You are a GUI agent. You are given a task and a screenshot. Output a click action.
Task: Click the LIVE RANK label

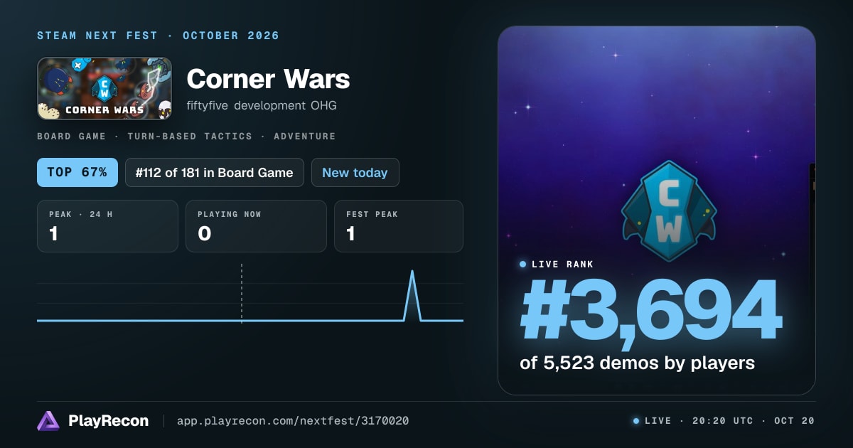point(562,265)
